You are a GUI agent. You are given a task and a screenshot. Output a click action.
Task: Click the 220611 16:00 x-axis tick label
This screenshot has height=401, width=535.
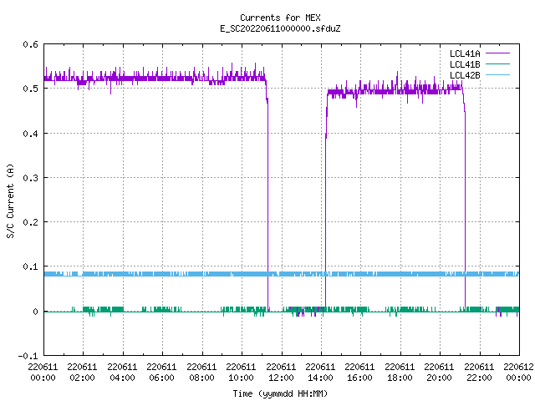coord(359,373)
